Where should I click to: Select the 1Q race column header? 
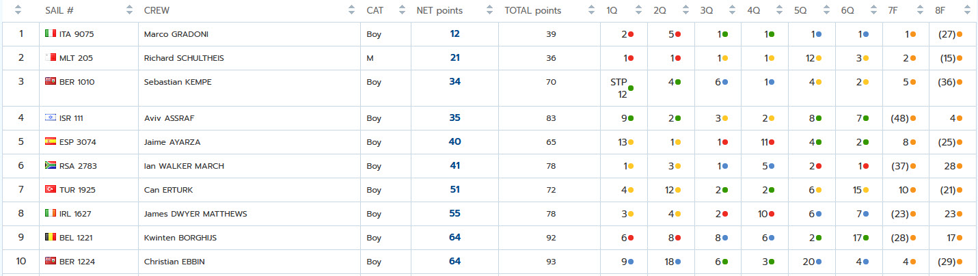point(612,10)
